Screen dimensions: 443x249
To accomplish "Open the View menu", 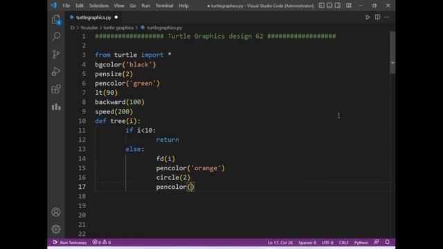I will click(119, 6).
